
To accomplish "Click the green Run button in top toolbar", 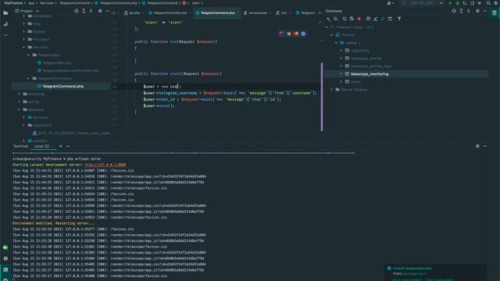I will click(x=450, y=3).
